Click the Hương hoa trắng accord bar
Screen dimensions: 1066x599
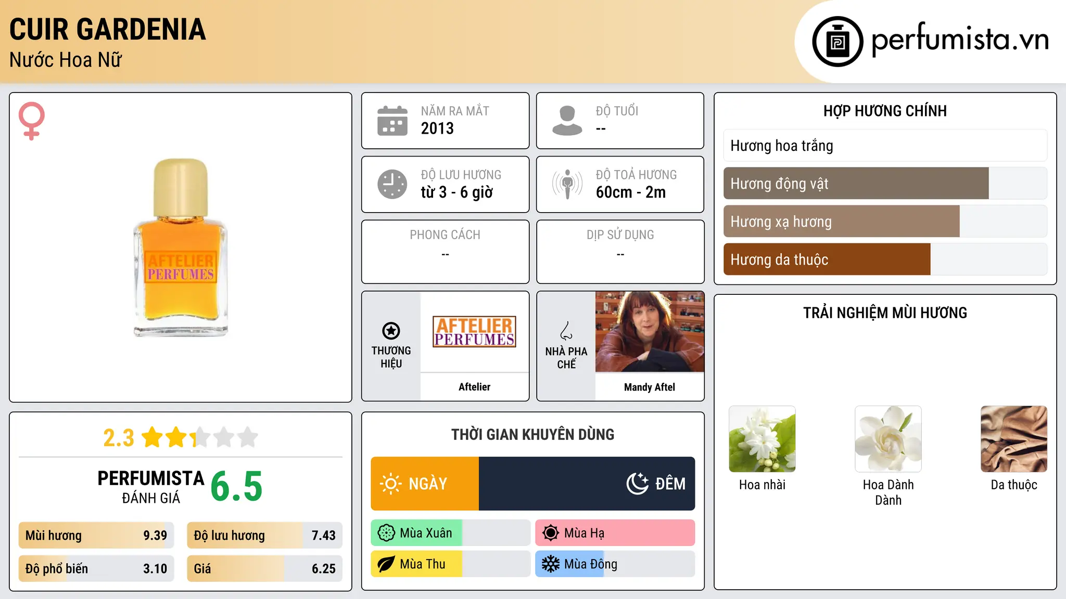[x=885, y=146]
